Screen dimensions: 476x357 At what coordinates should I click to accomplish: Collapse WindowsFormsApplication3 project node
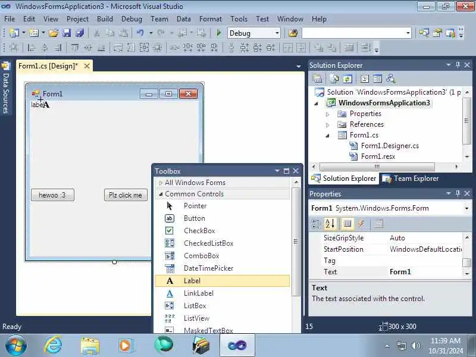click(316, 104)
